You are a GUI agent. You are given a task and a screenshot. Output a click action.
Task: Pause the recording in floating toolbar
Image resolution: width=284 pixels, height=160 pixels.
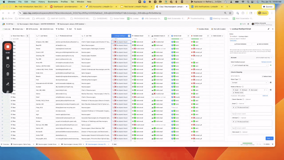coord(8,58)
